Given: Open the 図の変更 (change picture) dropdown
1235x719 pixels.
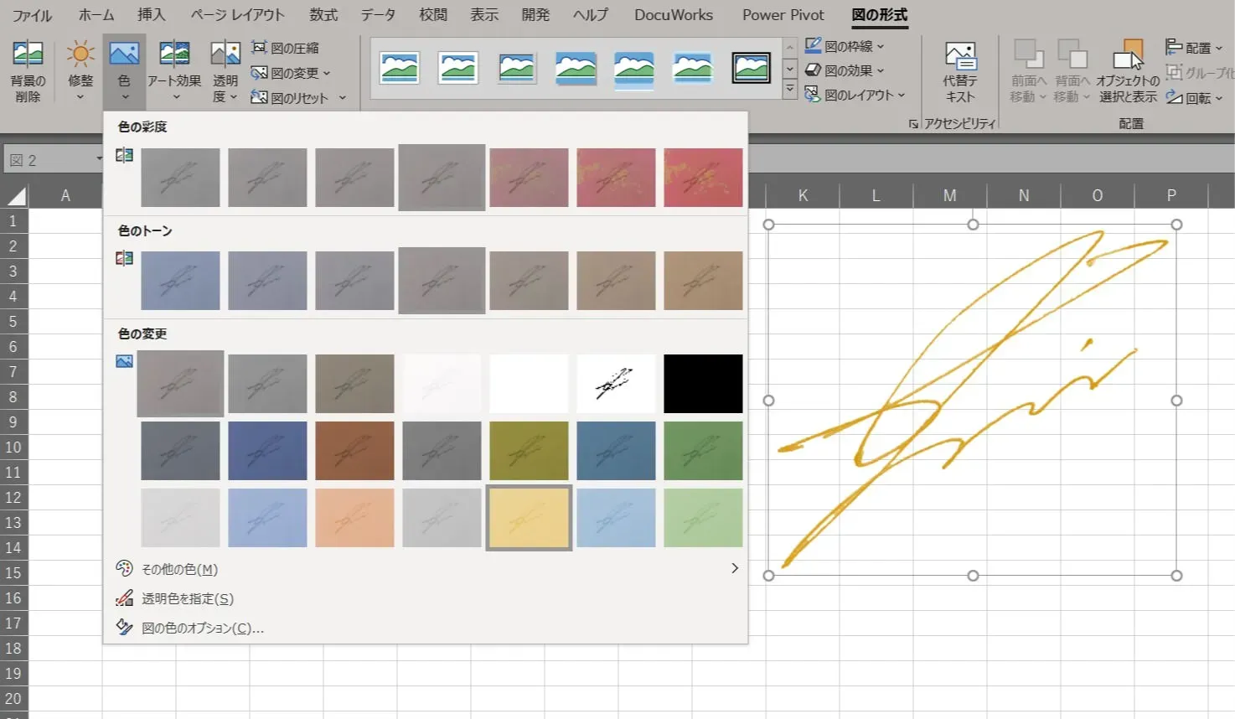Looking at the screenshot, I should [x=291, y=73].
